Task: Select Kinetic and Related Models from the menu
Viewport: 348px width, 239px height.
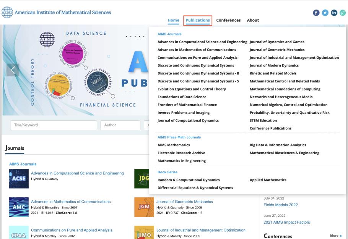Action: pos(273,73)
